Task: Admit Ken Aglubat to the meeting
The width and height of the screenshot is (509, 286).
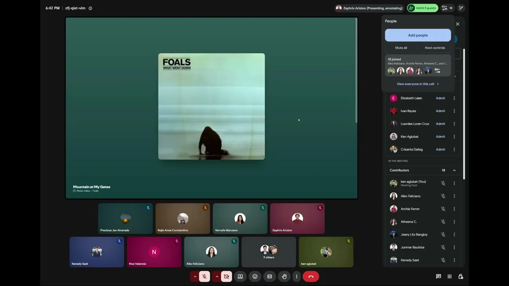Action: (440, 137)
